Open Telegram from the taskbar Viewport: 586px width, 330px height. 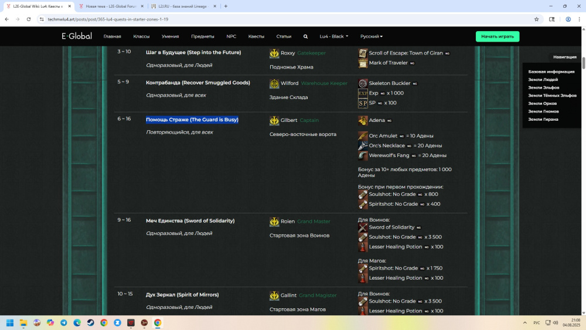(x=63, y=322)
